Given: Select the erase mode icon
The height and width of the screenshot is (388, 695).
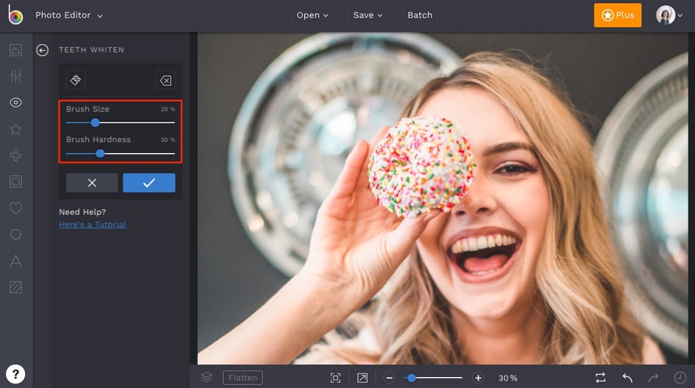Looking at the screenshot, I should (166, 80).
